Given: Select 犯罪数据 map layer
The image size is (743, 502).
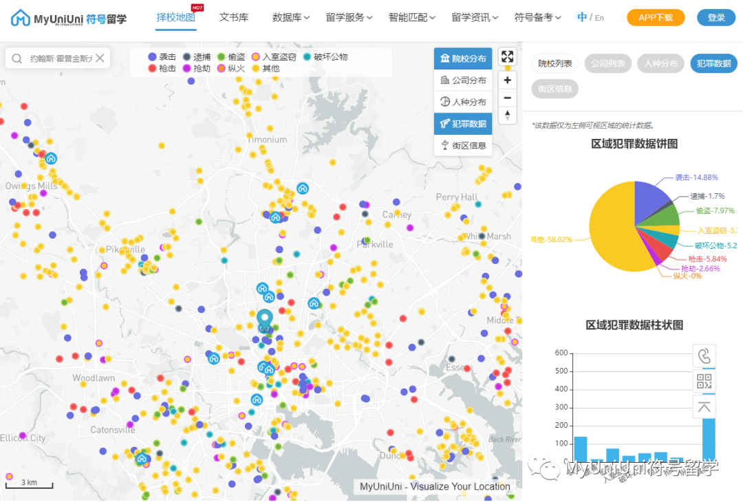Looking at the screenshot, I should coord(463,124).
